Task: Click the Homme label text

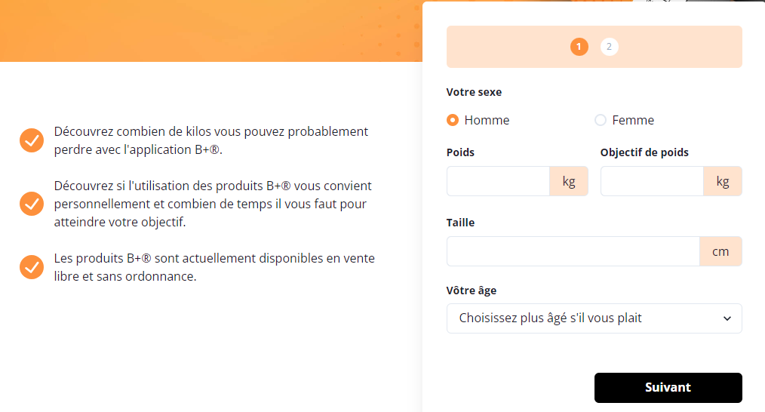Action: [487, 120]
